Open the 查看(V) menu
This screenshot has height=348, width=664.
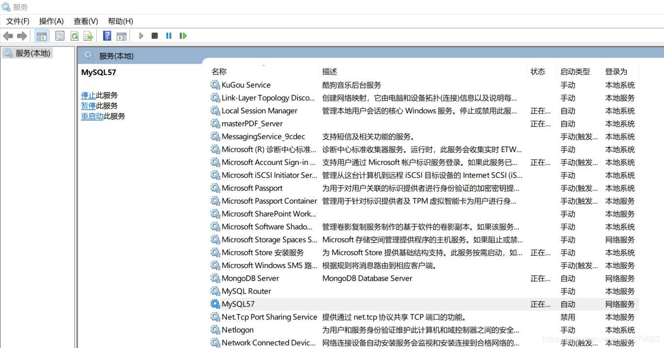pyautogui.click(x=86, y=21)
